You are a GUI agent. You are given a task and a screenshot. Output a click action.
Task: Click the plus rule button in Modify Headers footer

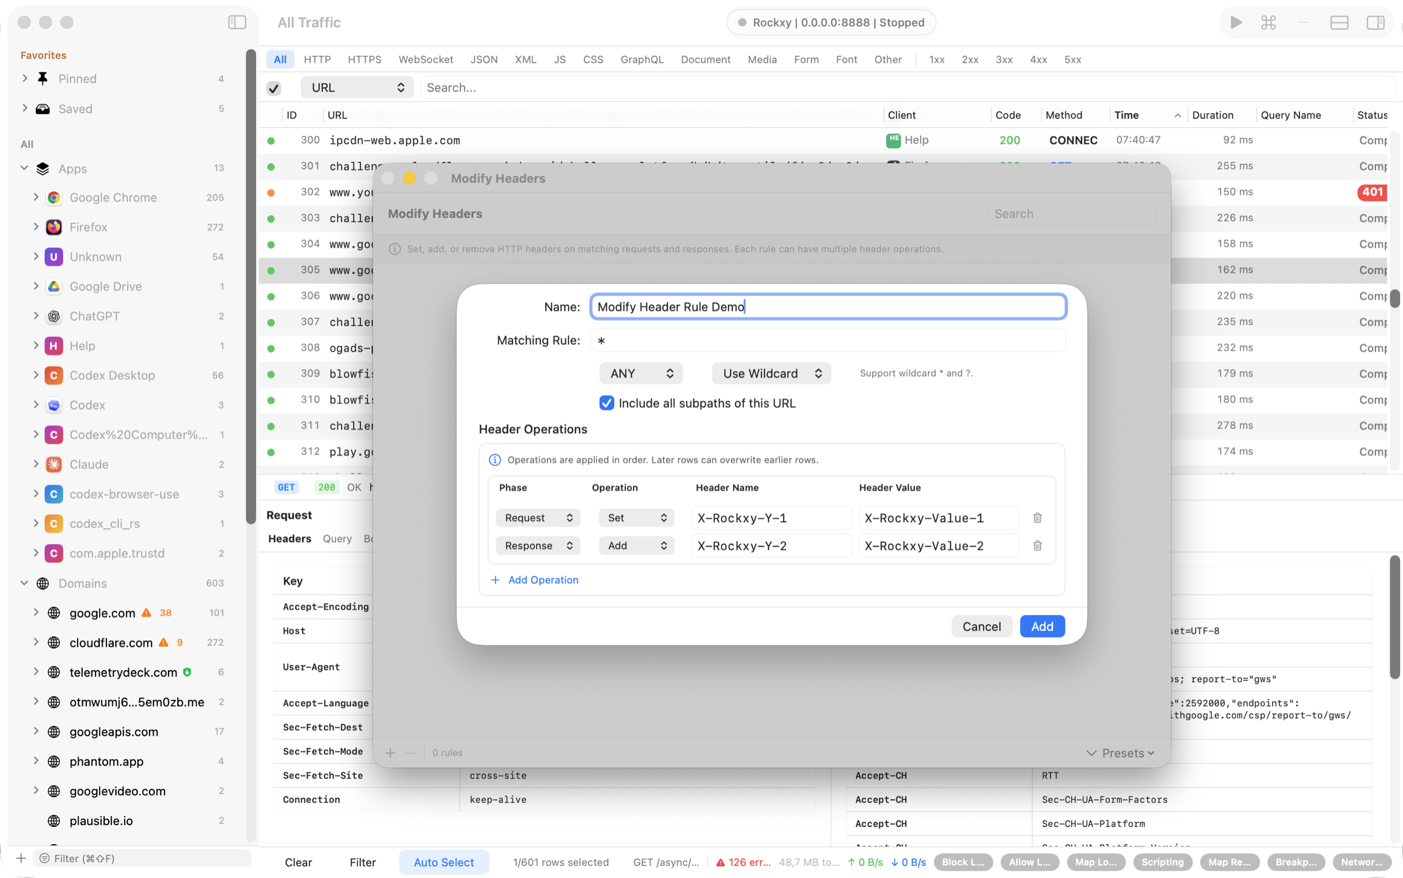[390, 753]
